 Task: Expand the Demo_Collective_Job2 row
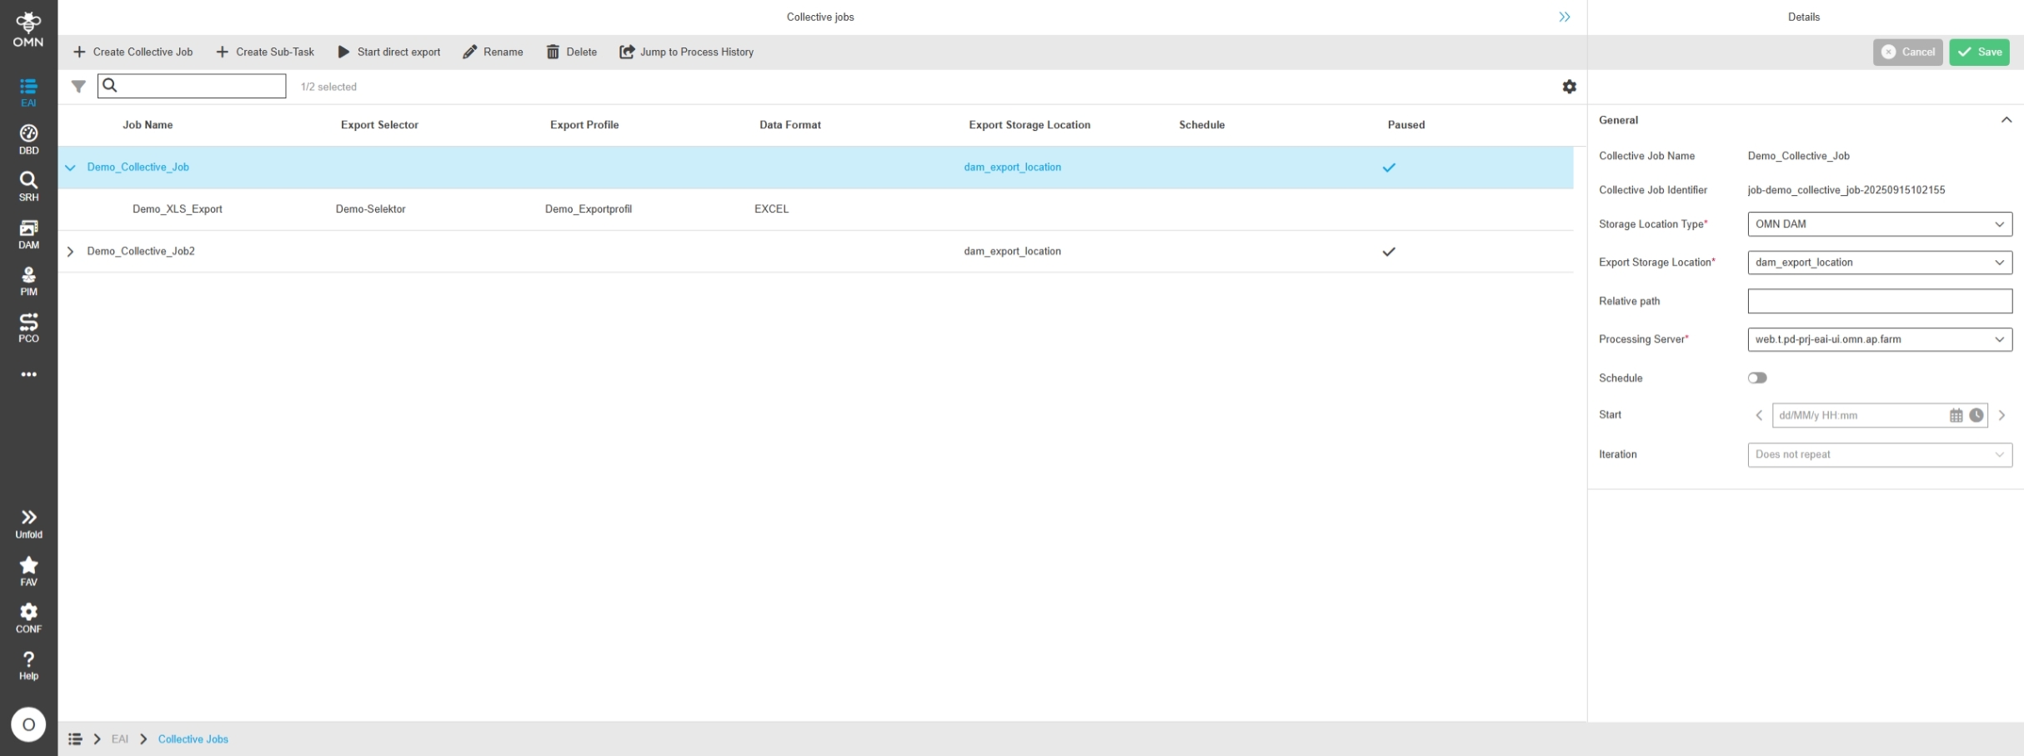click(x=70, y=252)
